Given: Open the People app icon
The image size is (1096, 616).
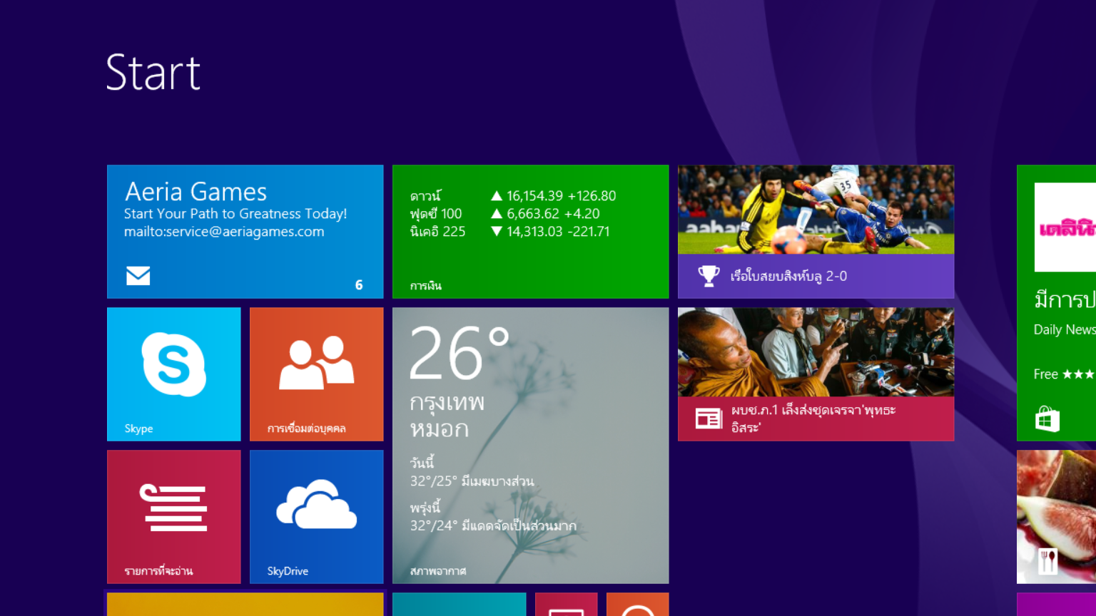Looking at the screenshot, I should coord(316,363).
